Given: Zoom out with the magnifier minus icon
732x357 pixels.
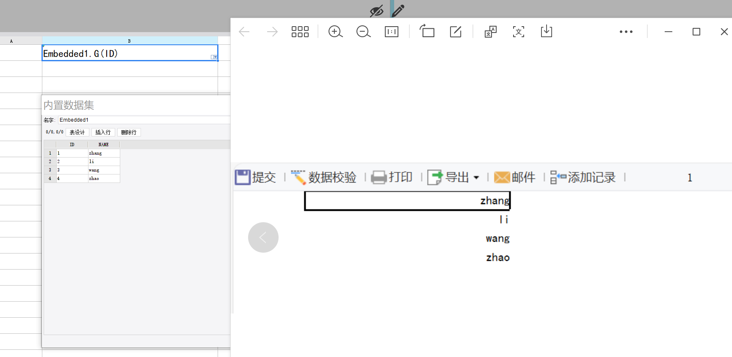Looking at the screenshot, I should 363,32.
